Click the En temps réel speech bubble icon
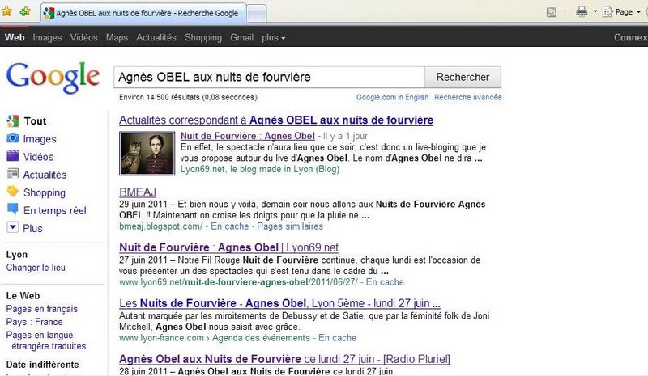This screenshot has width=648, height=376. click(x=13, y=209)
